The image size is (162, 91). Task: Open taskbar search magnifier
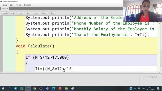[x=9, y=88]
